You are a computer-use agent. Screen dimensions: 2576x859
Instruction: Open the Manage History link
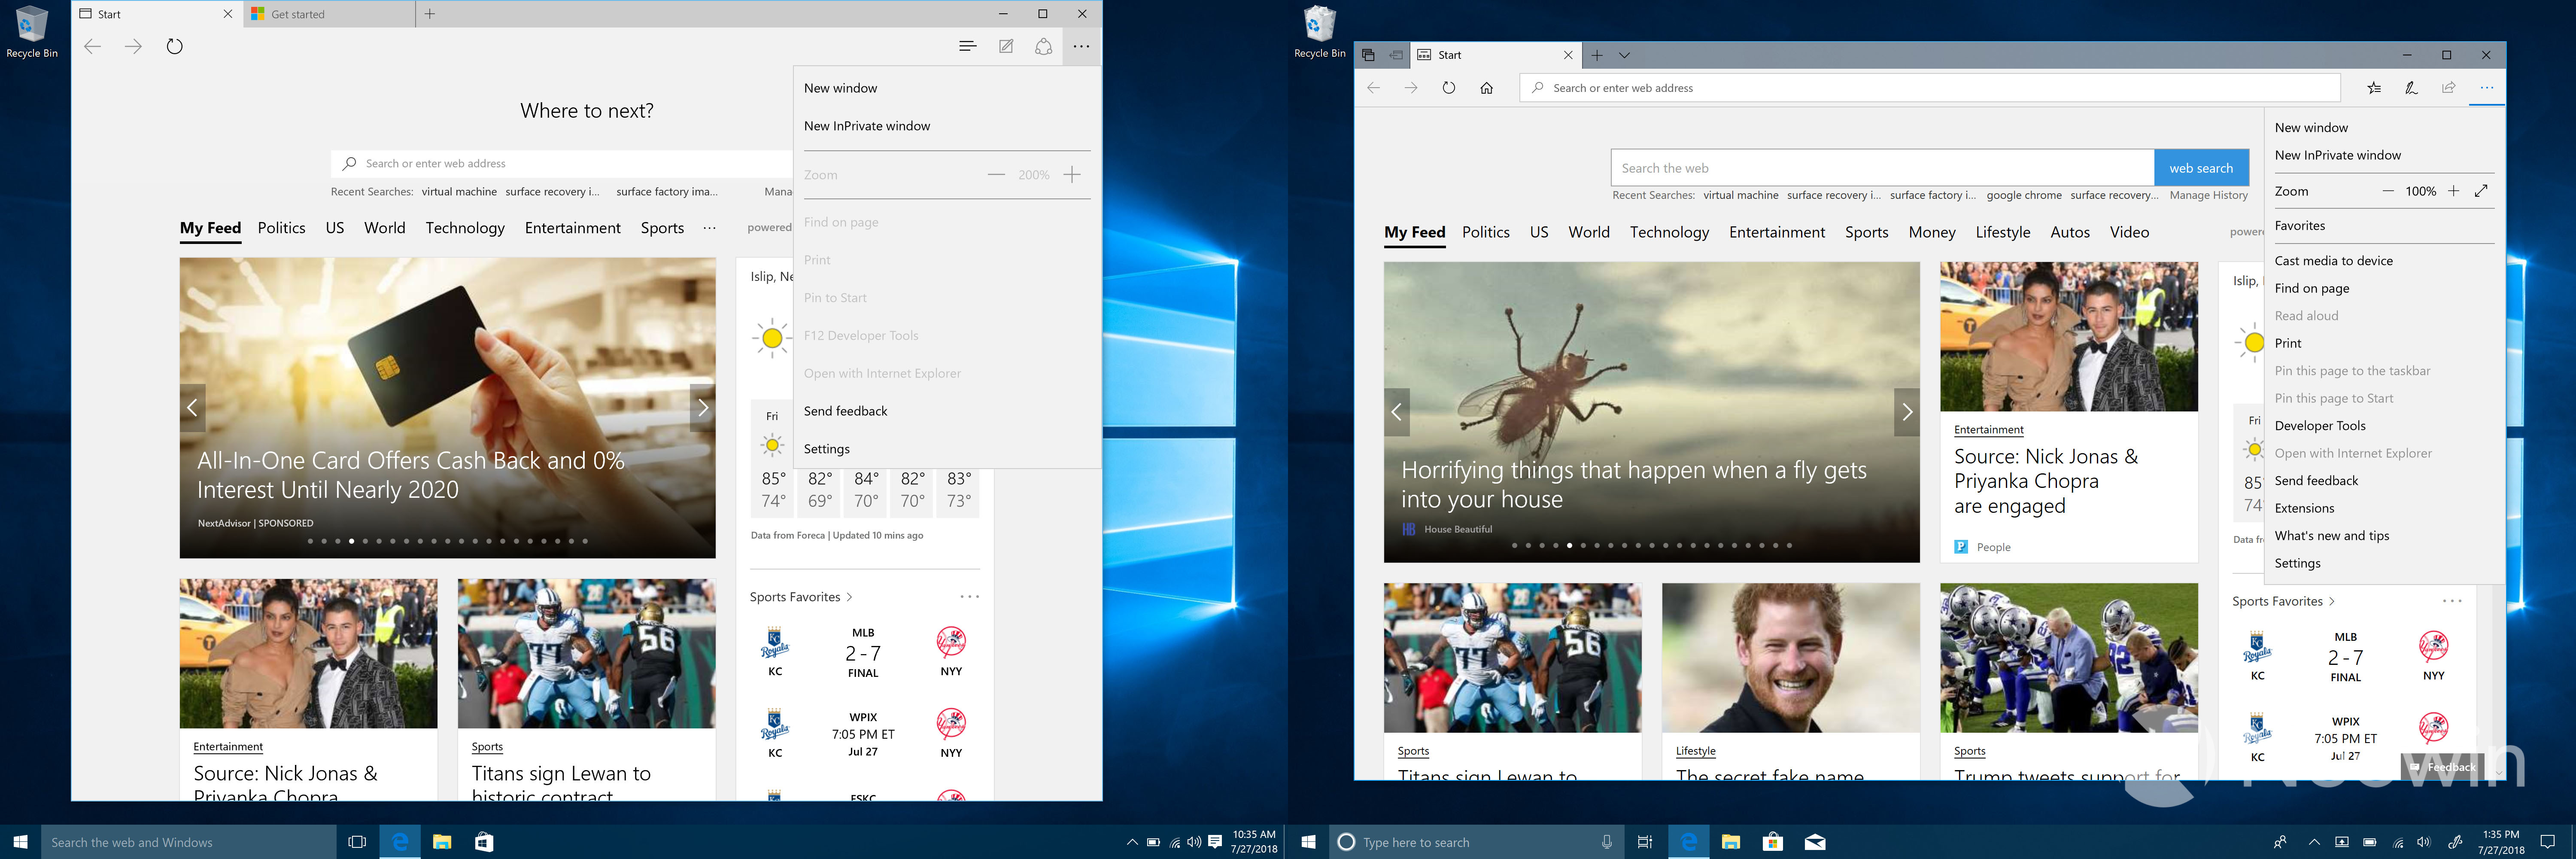tap(2208, 195)
